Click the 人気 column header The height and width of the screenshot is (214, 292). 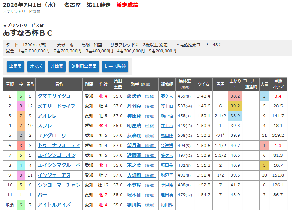[x=264, y=84]
